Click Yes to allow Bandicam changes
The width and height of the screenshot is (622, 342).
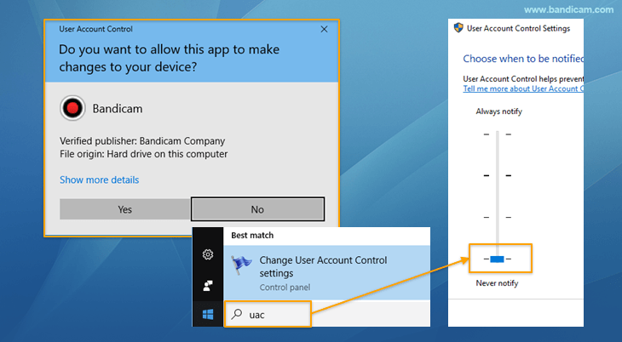(125, 209)
